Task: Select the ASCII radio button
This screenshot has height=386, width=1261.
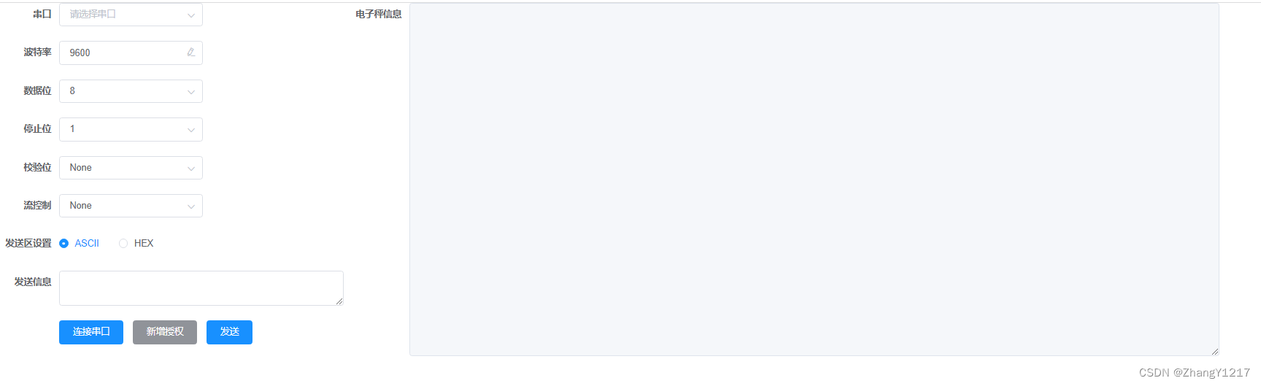Action: pos(64,244)
